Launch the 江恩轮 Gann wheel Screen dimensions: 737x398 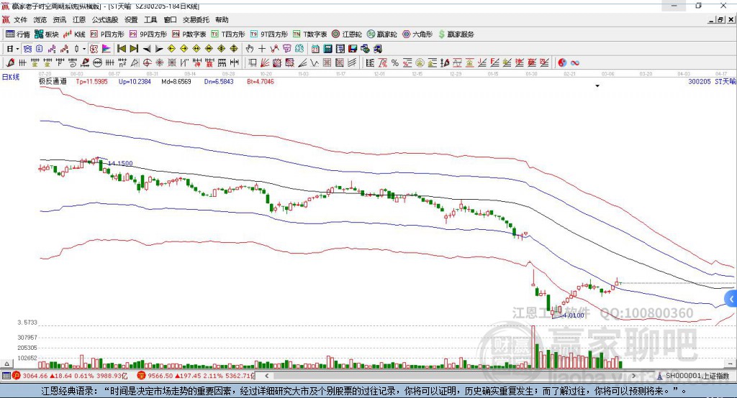point(347,34)
